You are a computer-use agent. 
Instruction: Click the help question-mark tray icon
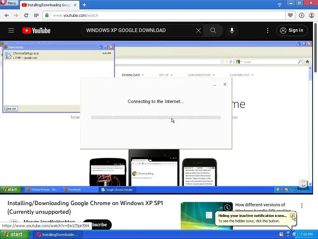click(281, 235)
